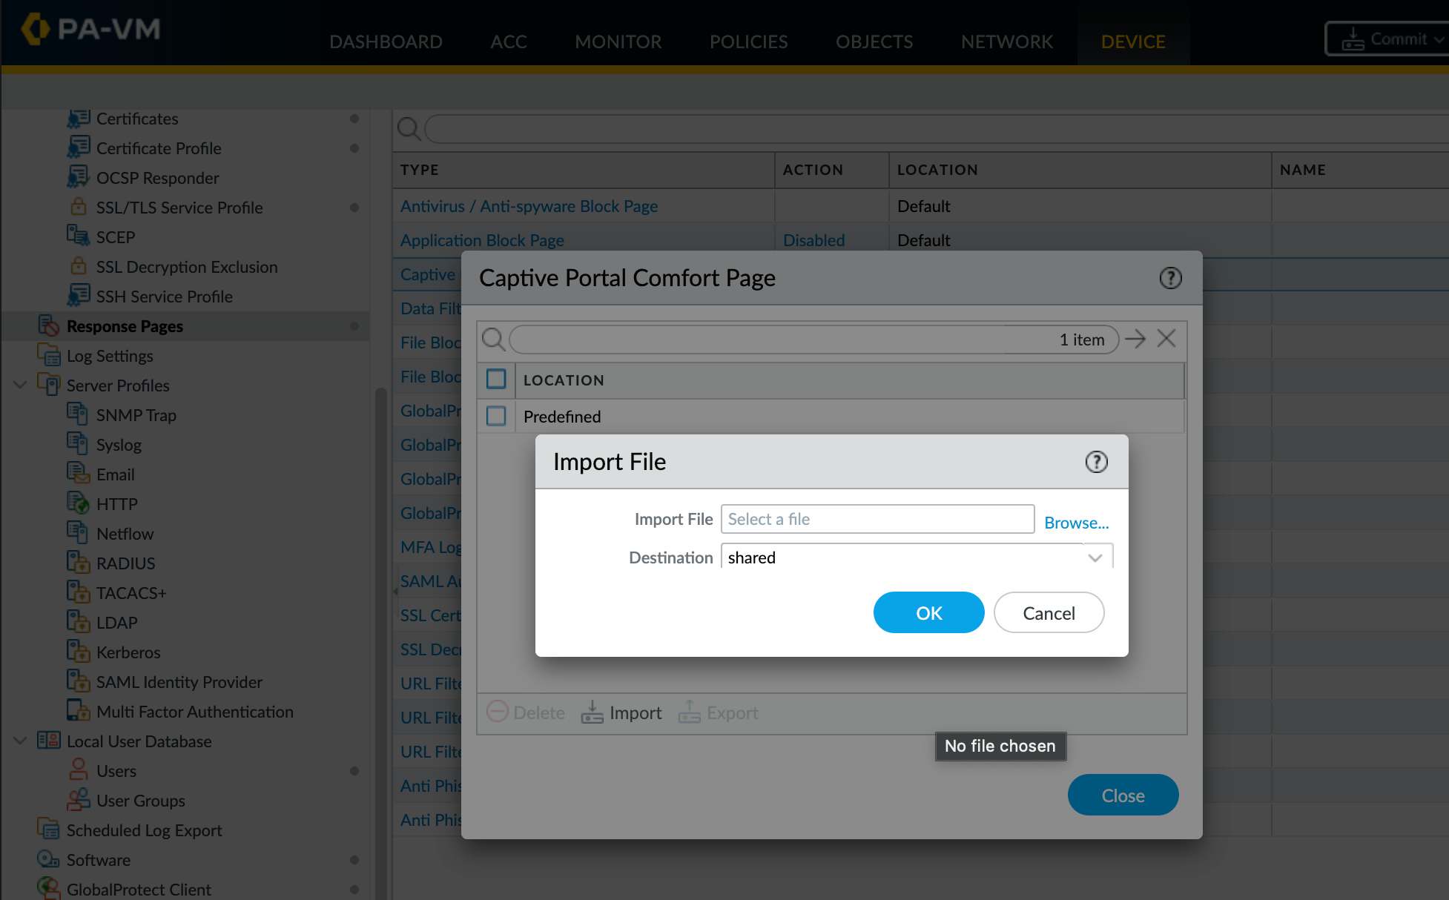
Task: Click the Select a file input field
Action: [x=877, y=519]
